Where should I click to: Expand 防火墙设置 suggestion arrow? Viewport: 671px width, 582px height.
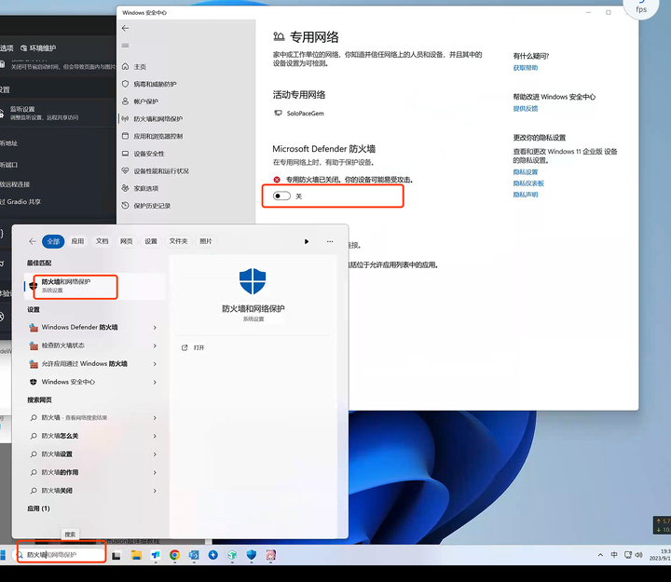click(x=155, y=454)
